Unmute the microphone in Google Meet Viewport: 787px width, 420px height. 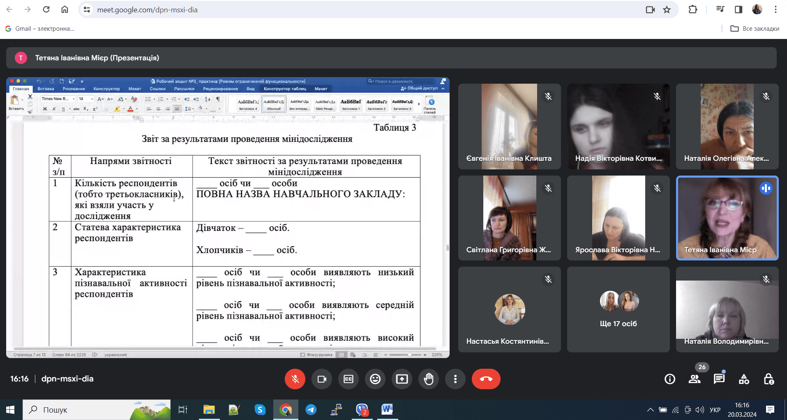coord(295,379)
